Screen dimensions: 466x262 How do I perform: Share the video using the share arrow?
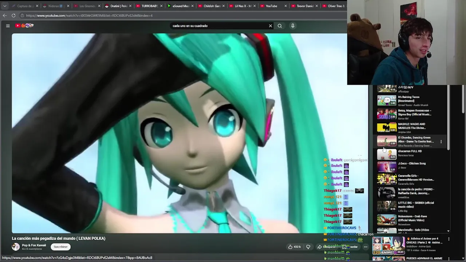[x=320, y=247]
